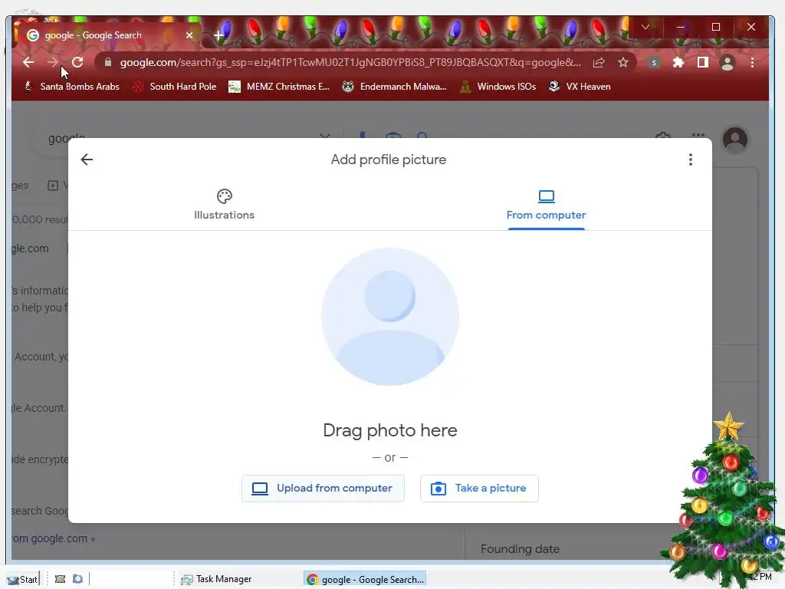Click Upload from computer button
The height and width of the screenshot is (589, 785).
323,489
